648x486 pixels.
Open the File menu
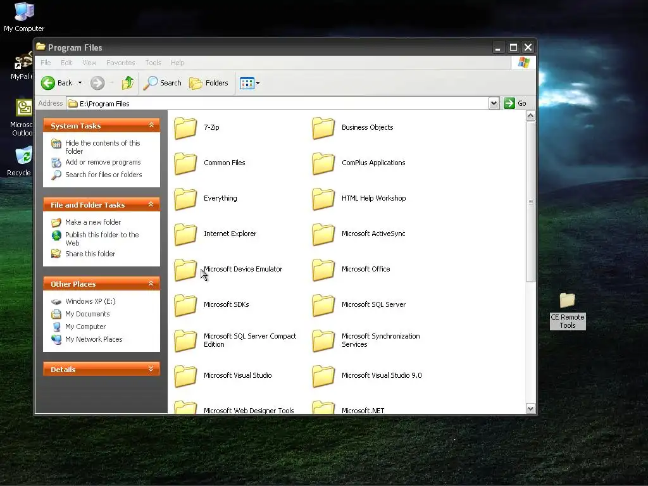46,63
